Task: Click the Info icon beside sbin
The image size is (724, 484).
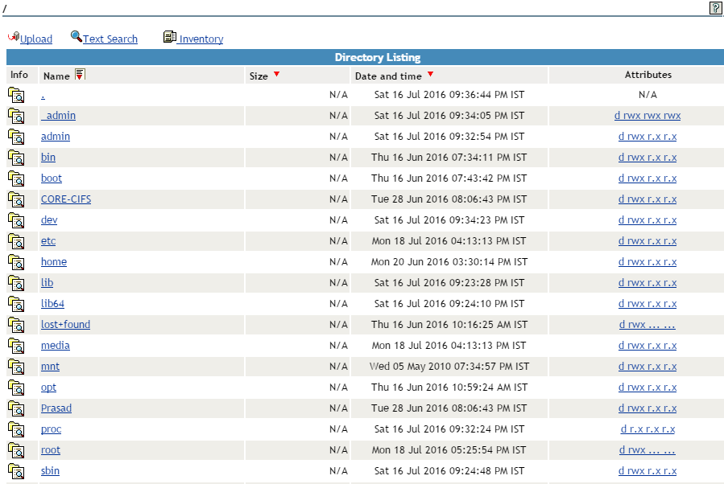Action: 16,471
